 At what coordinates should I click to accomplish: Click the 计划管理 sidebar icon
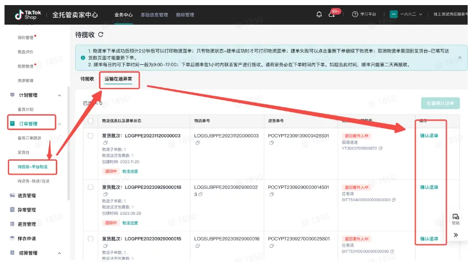[x=12, y=95]
